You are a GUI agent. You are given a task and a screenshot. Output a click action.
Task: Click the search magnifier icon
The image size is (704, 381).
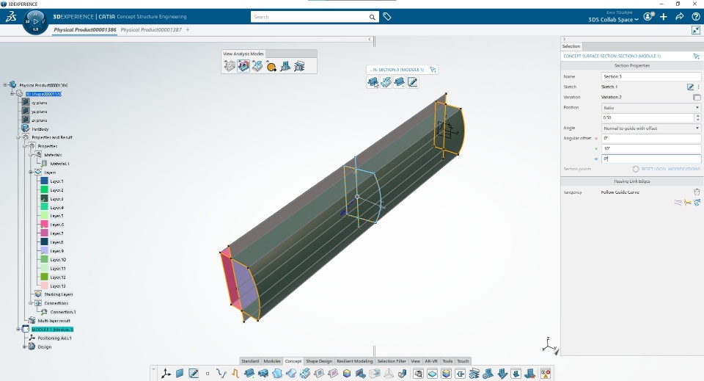tap(373, 17)
